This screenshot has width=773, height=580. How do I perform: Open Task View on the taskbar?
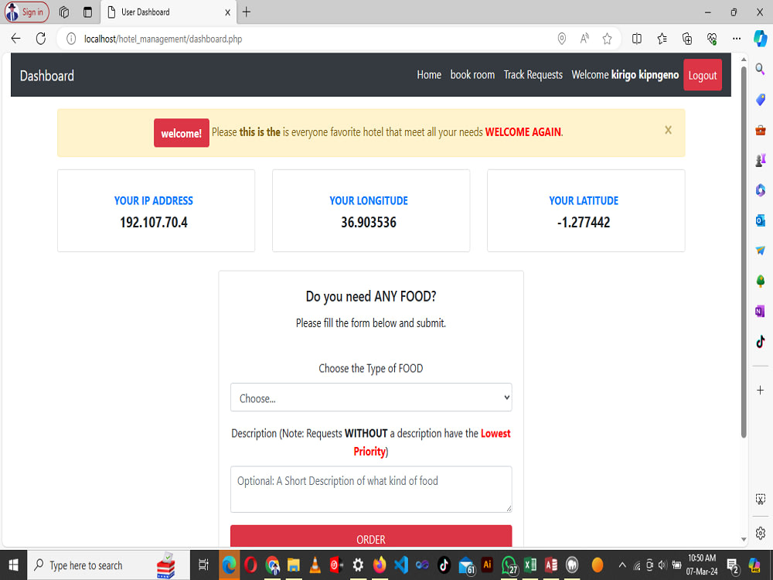[203, 565]
